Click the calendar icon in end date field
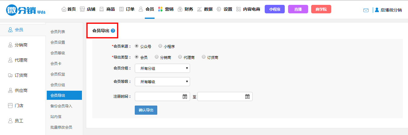Viewport: 408px width, 135px height. point(247,96)
